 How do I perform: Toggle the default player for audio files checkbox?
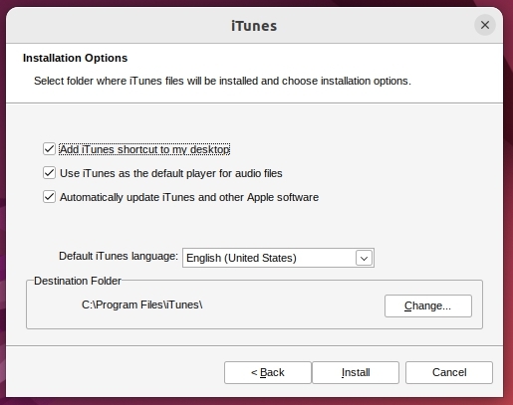49,173
